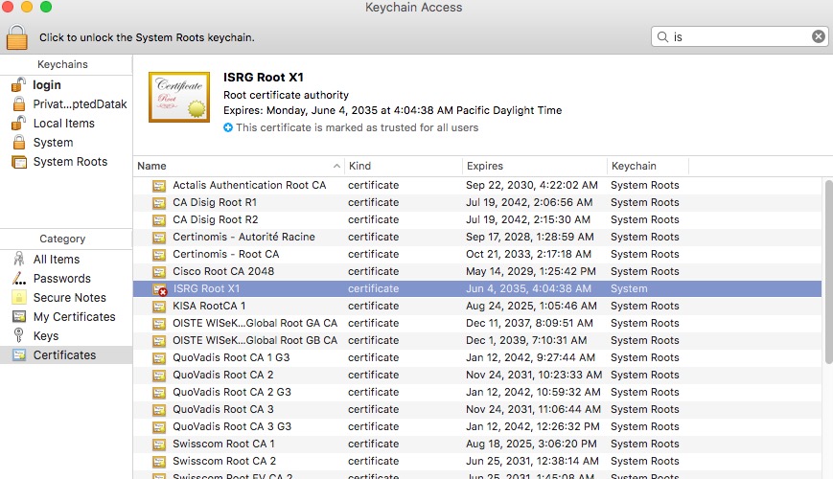
Task: Sort certificates by Expires column
Action: [533, 166]
